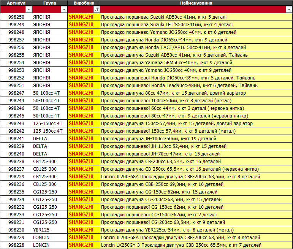Viewport: 293px width, 249px height.
Task: Open the Артикул column filter dropdown
Action: point(29,10)
